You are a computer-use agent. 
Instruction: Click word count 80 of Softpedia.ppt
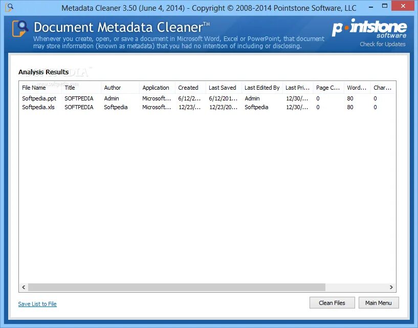[x=350, y=98]
